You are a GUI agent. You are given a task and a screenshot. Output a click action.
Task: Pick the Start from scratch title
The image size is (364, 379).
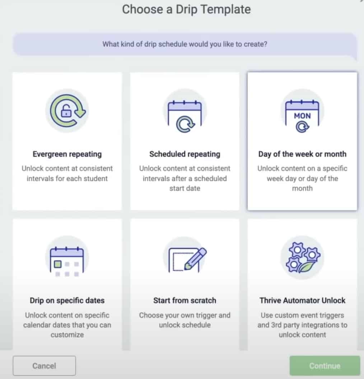(x=185, y=301)
